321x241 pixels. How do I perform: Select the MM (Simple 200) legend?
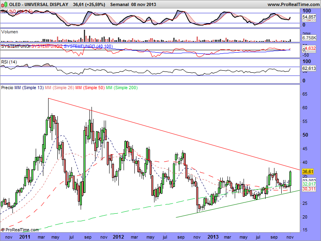tap(122, 88)
